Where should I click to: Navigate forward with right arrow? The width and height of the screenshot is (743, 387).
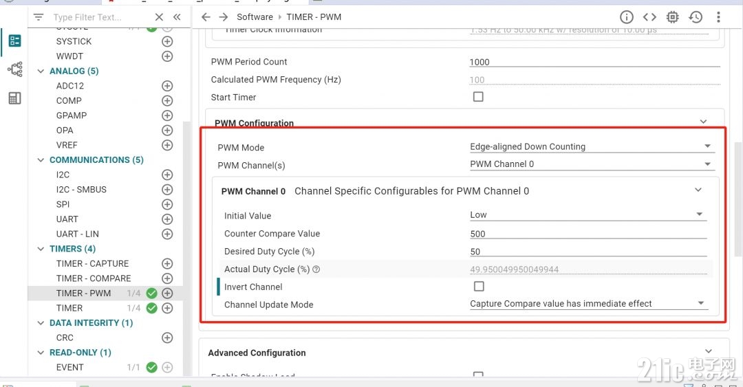[x=223, y=17]
